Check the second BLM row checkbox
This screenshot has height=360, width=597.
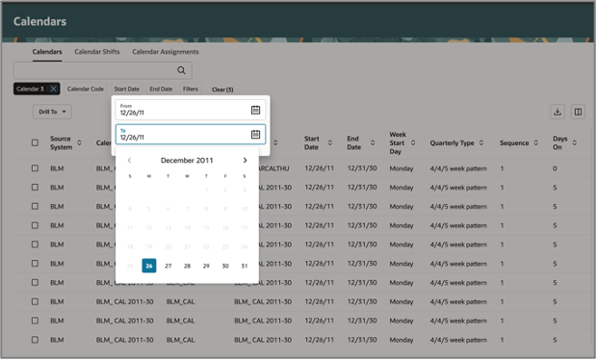click(x=35, y=188)
